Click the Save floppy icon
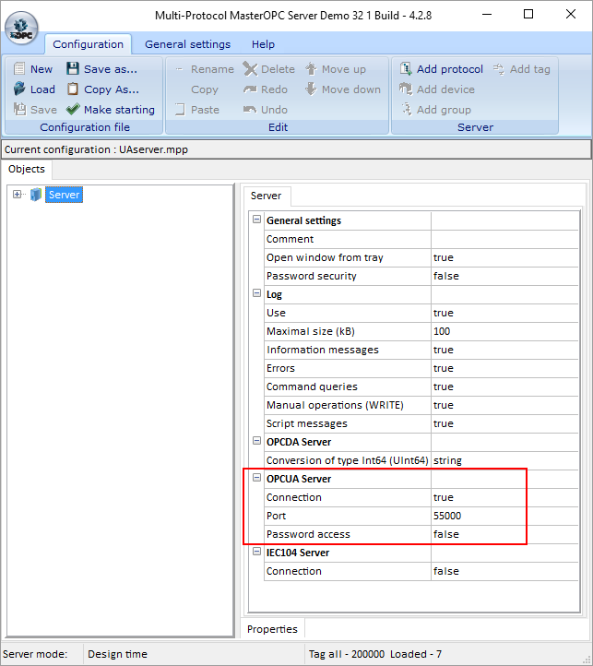 [x=19, y=109]
